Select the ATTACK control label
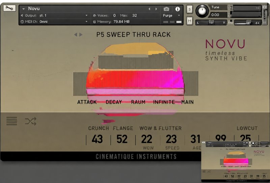270x183 pixels. click(87, 102)
